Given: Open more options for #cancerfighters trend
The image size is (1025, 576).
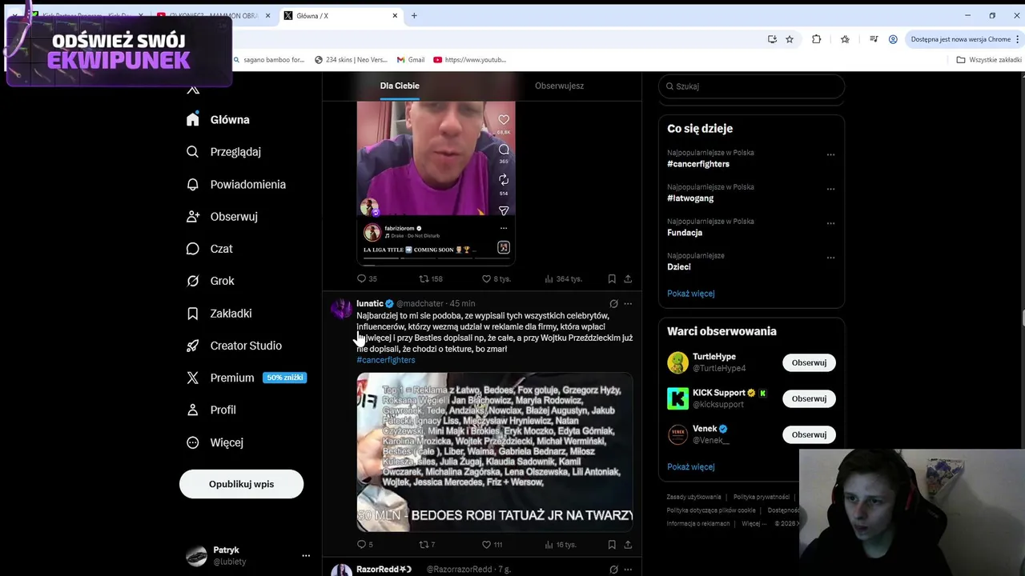Looking at the screenshot, I should click(830, 154).
